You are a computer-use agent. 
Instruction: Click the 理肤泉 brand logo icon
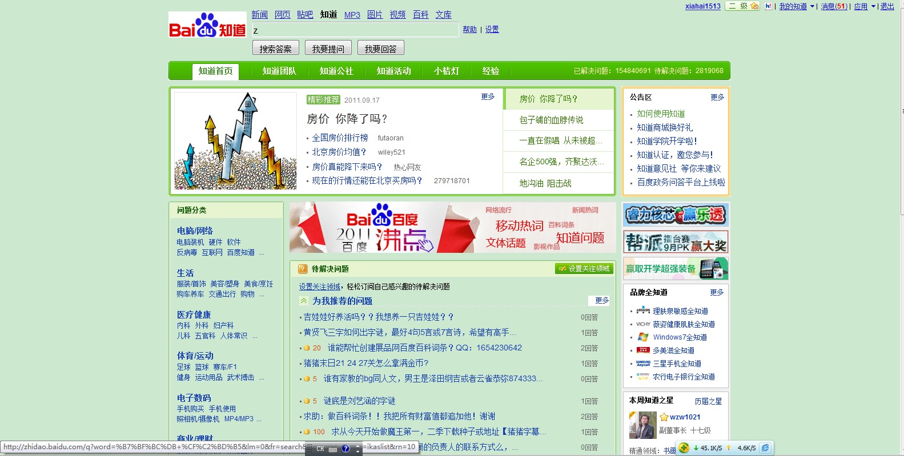click(x=643, y=310)
